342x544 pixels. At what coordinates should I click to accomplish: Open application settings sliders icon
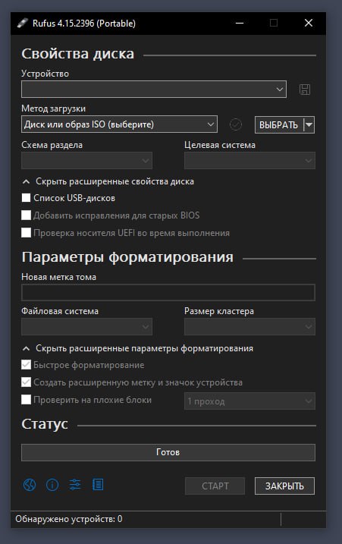[75, 485]
